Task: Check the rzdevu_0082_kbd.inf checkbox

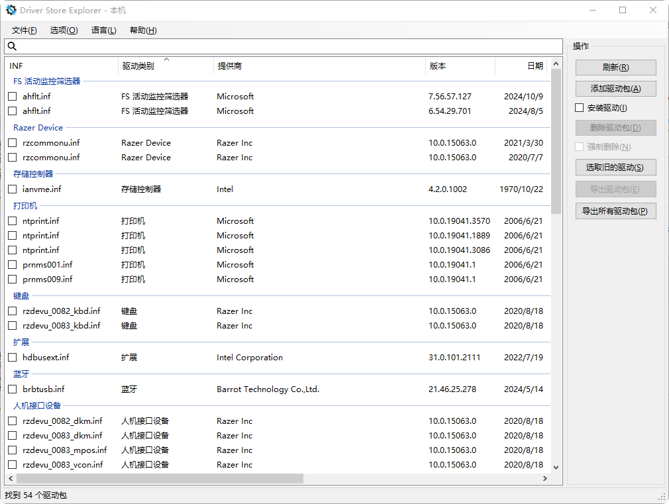Action: tap(13, 311)
